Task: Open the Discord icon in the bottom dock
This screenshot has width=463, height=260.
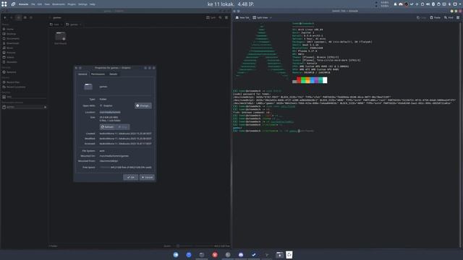Action: point(241,255)
